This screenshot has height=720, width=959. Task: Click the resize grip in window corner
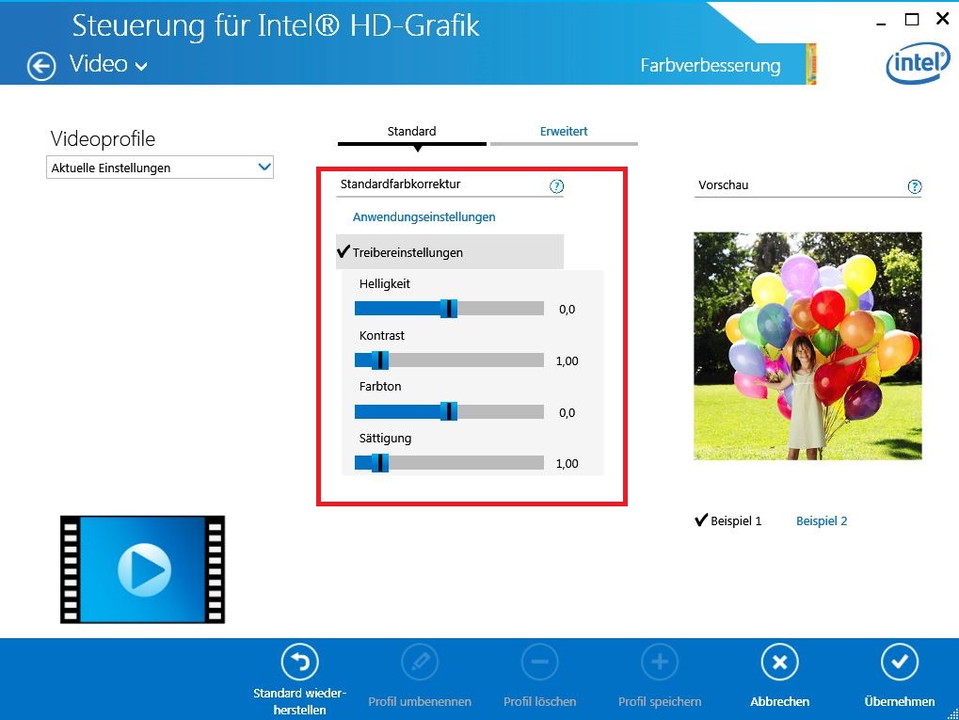click(x=953, y=714)
